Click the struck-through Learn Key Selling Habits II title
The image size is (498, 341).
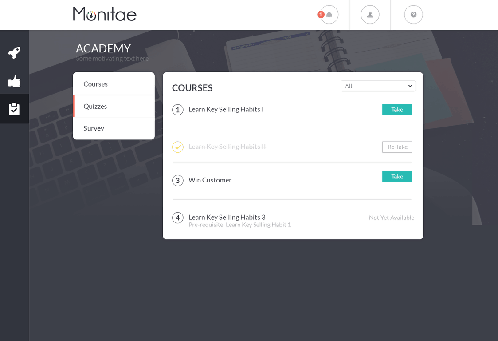tap(227, 147)
